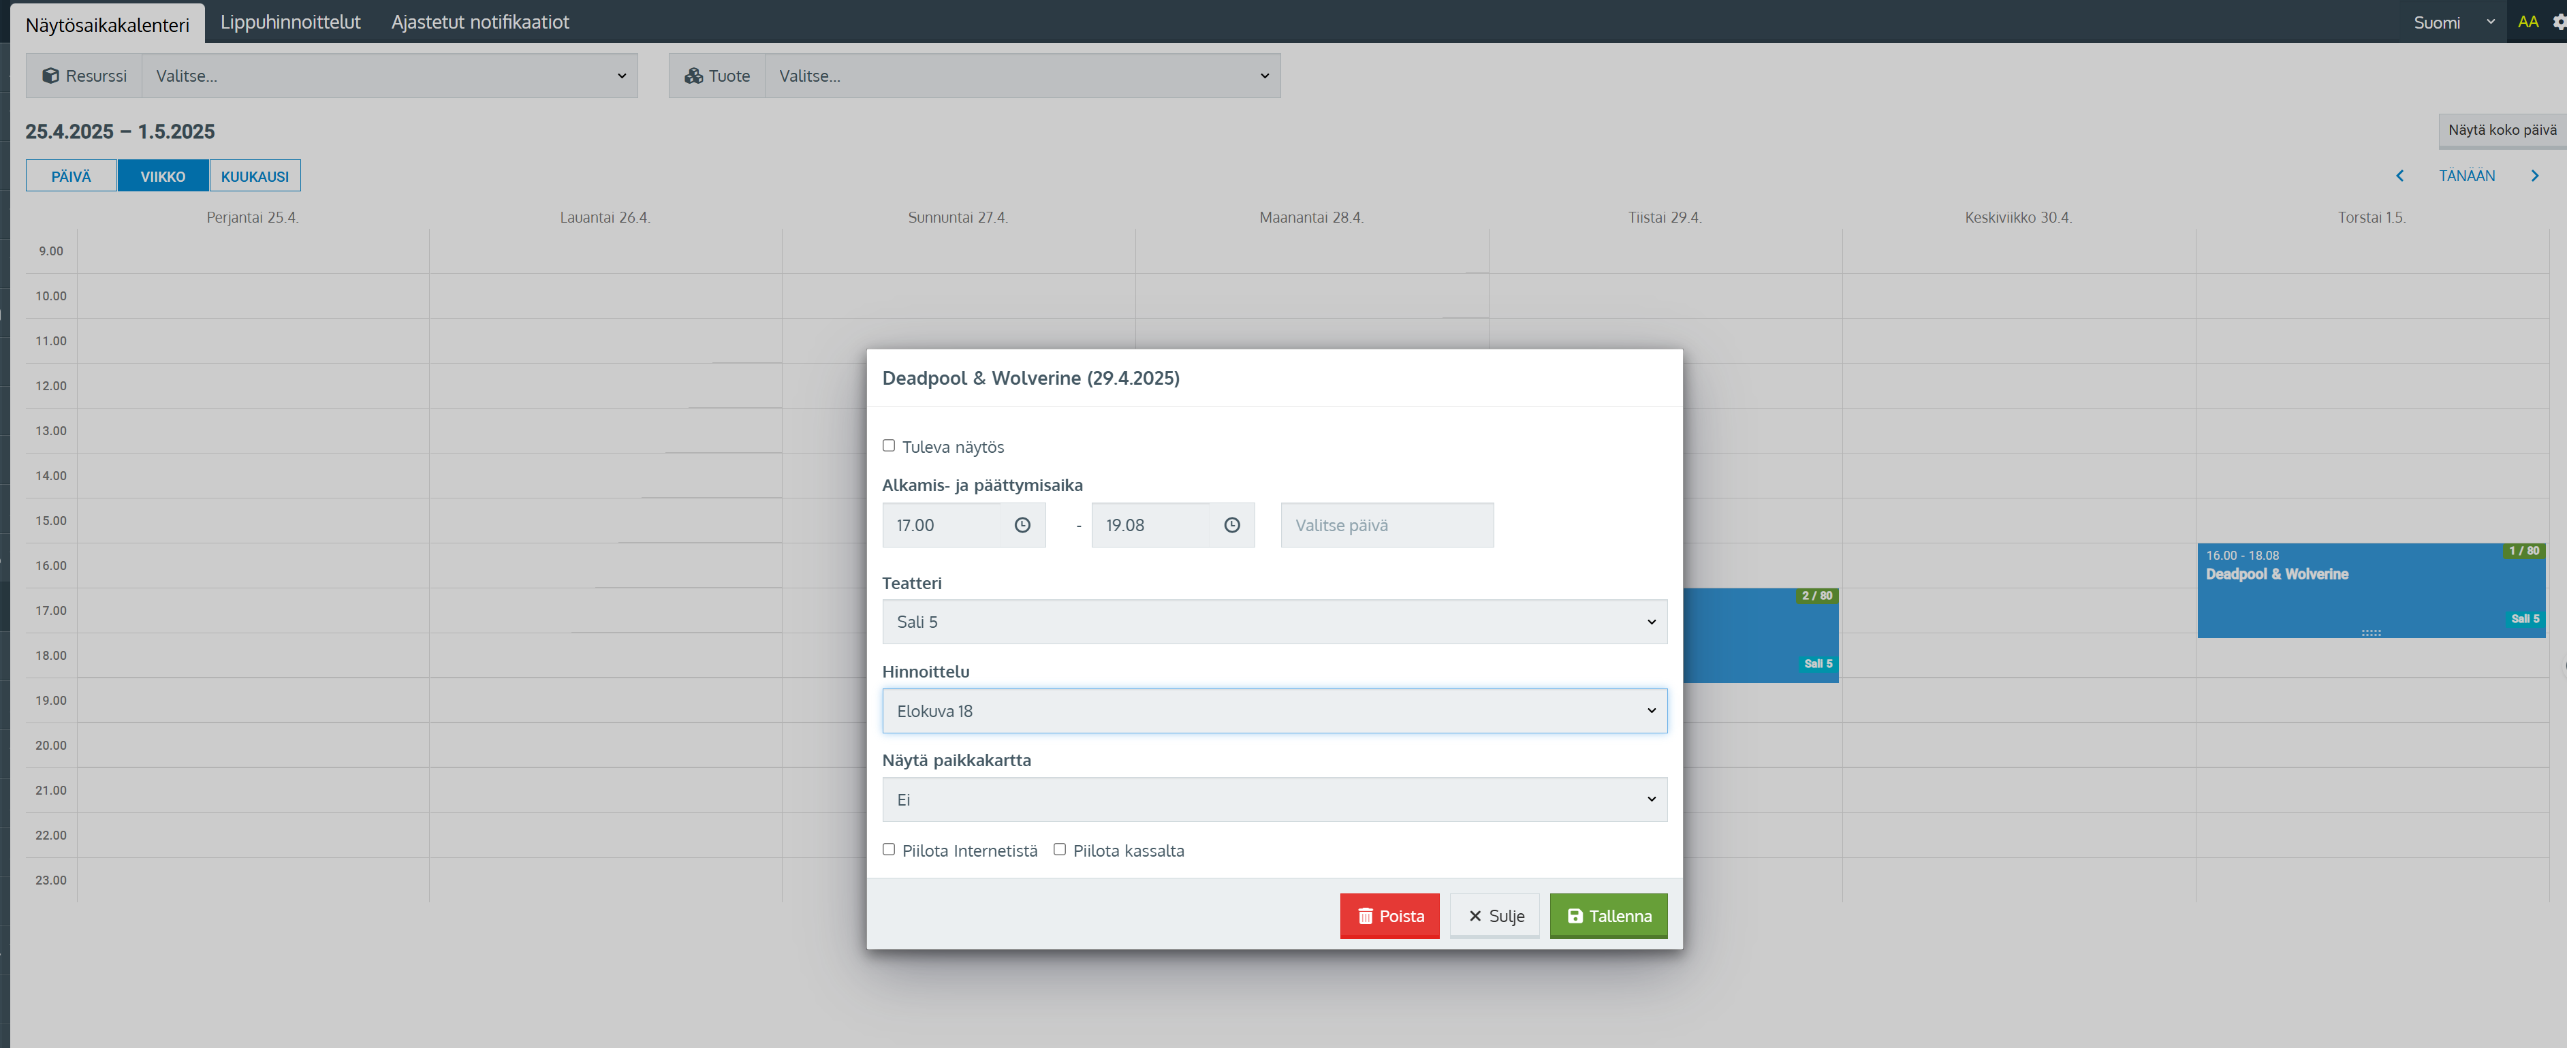Open Ajastetut notifikaatiot tab

[x=479, y=22]
